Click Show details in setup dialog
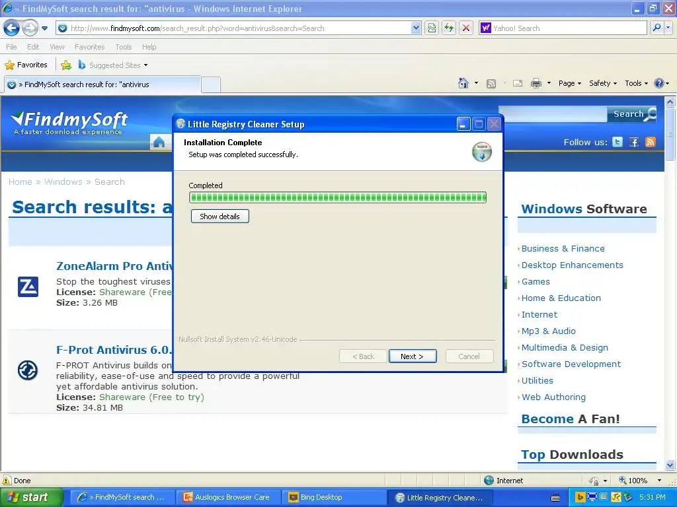Screen dimensions: 677x507 (x=219, y=217)
